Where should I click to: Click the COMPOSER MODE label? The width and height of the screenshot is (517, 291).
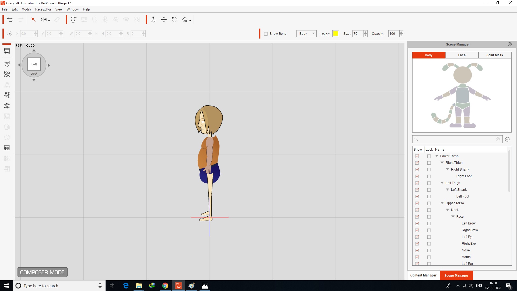click(x=42, y=272)
